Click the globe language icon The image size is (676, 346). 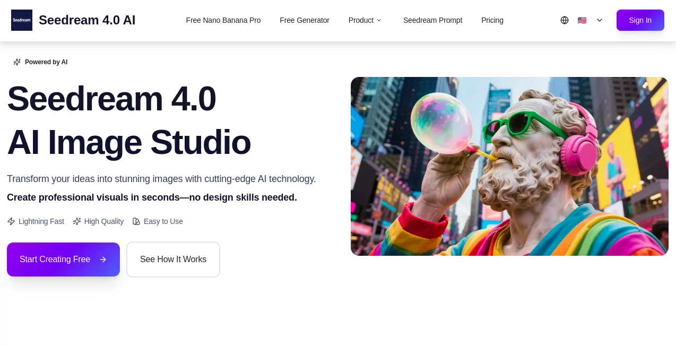pyautogui.click(x=565, y=20)
